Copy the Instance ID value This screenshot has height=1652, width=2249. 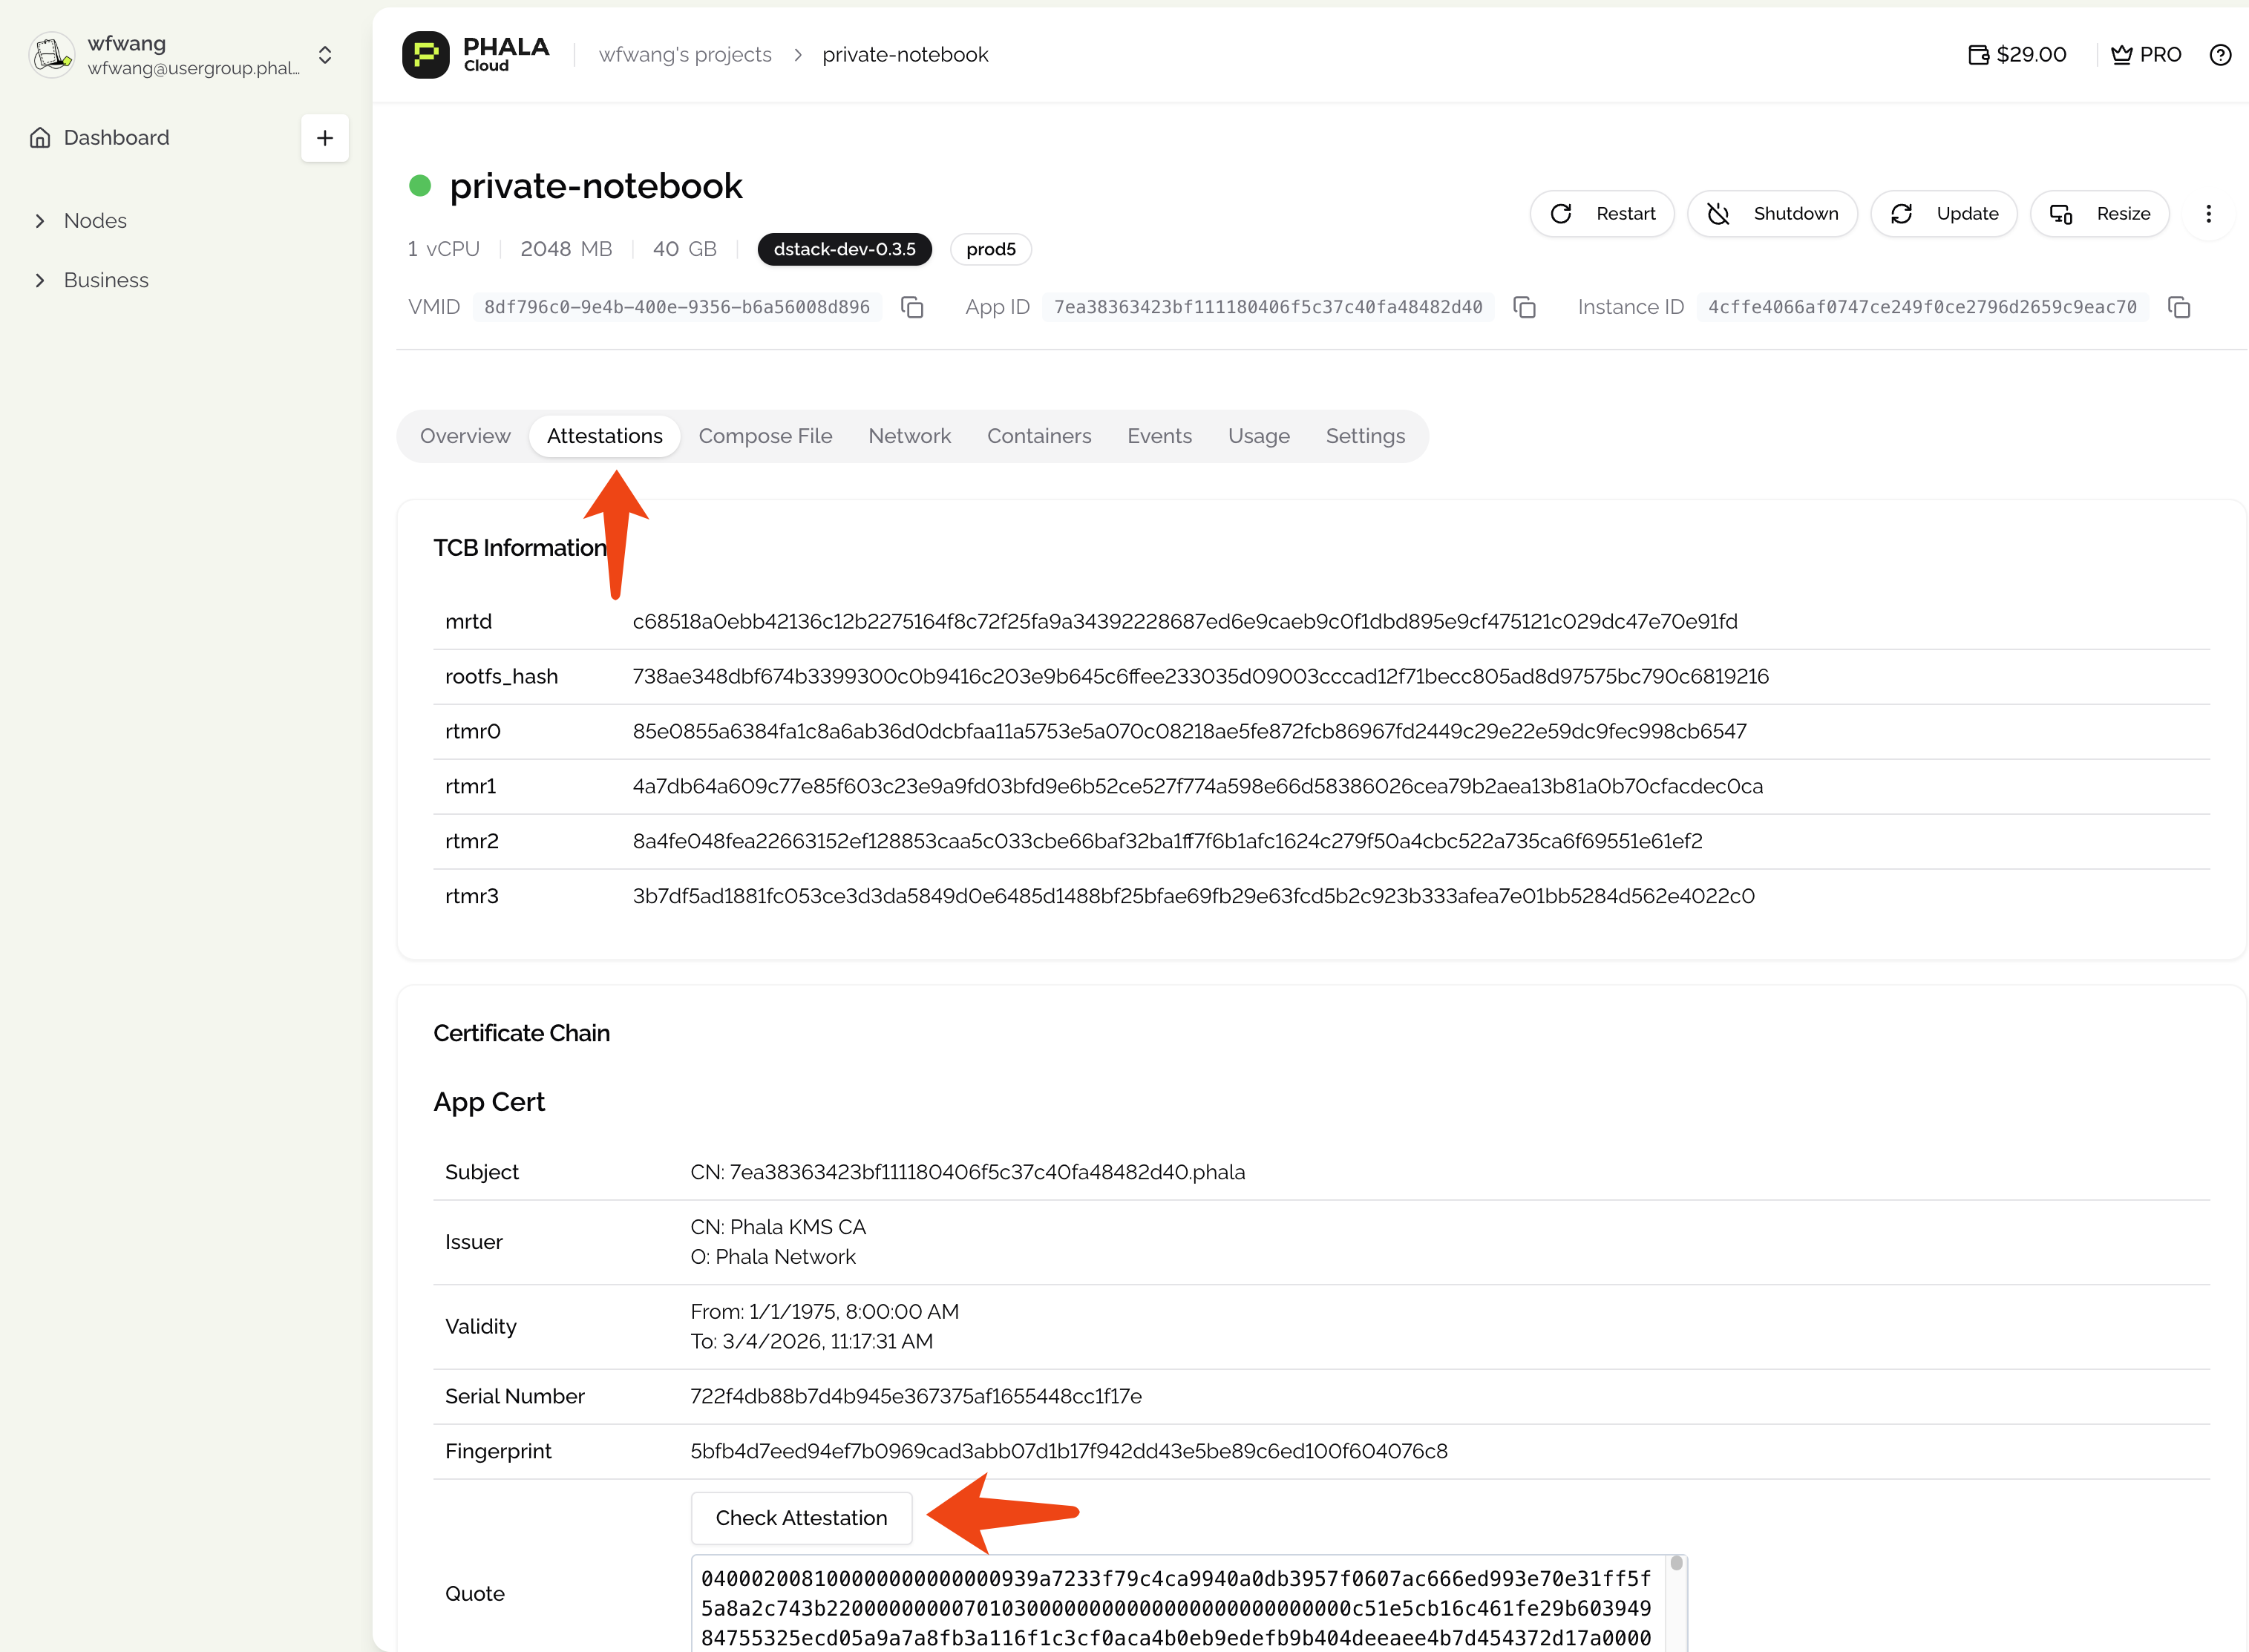2178,307
